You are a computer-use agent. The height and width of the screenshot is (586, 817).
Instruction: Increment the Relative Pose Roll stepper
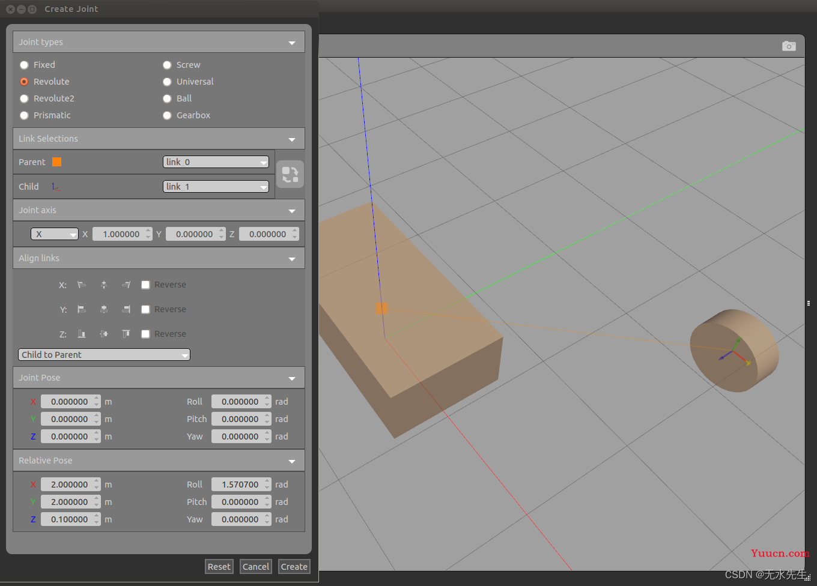[267, 481]
